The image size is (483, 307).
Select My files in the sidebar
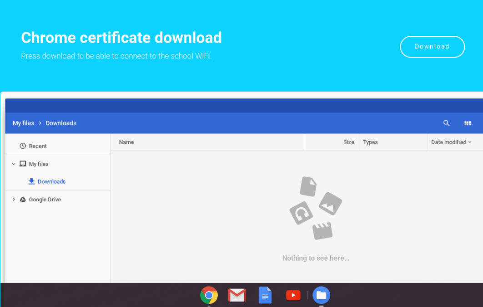pos(40,164)
